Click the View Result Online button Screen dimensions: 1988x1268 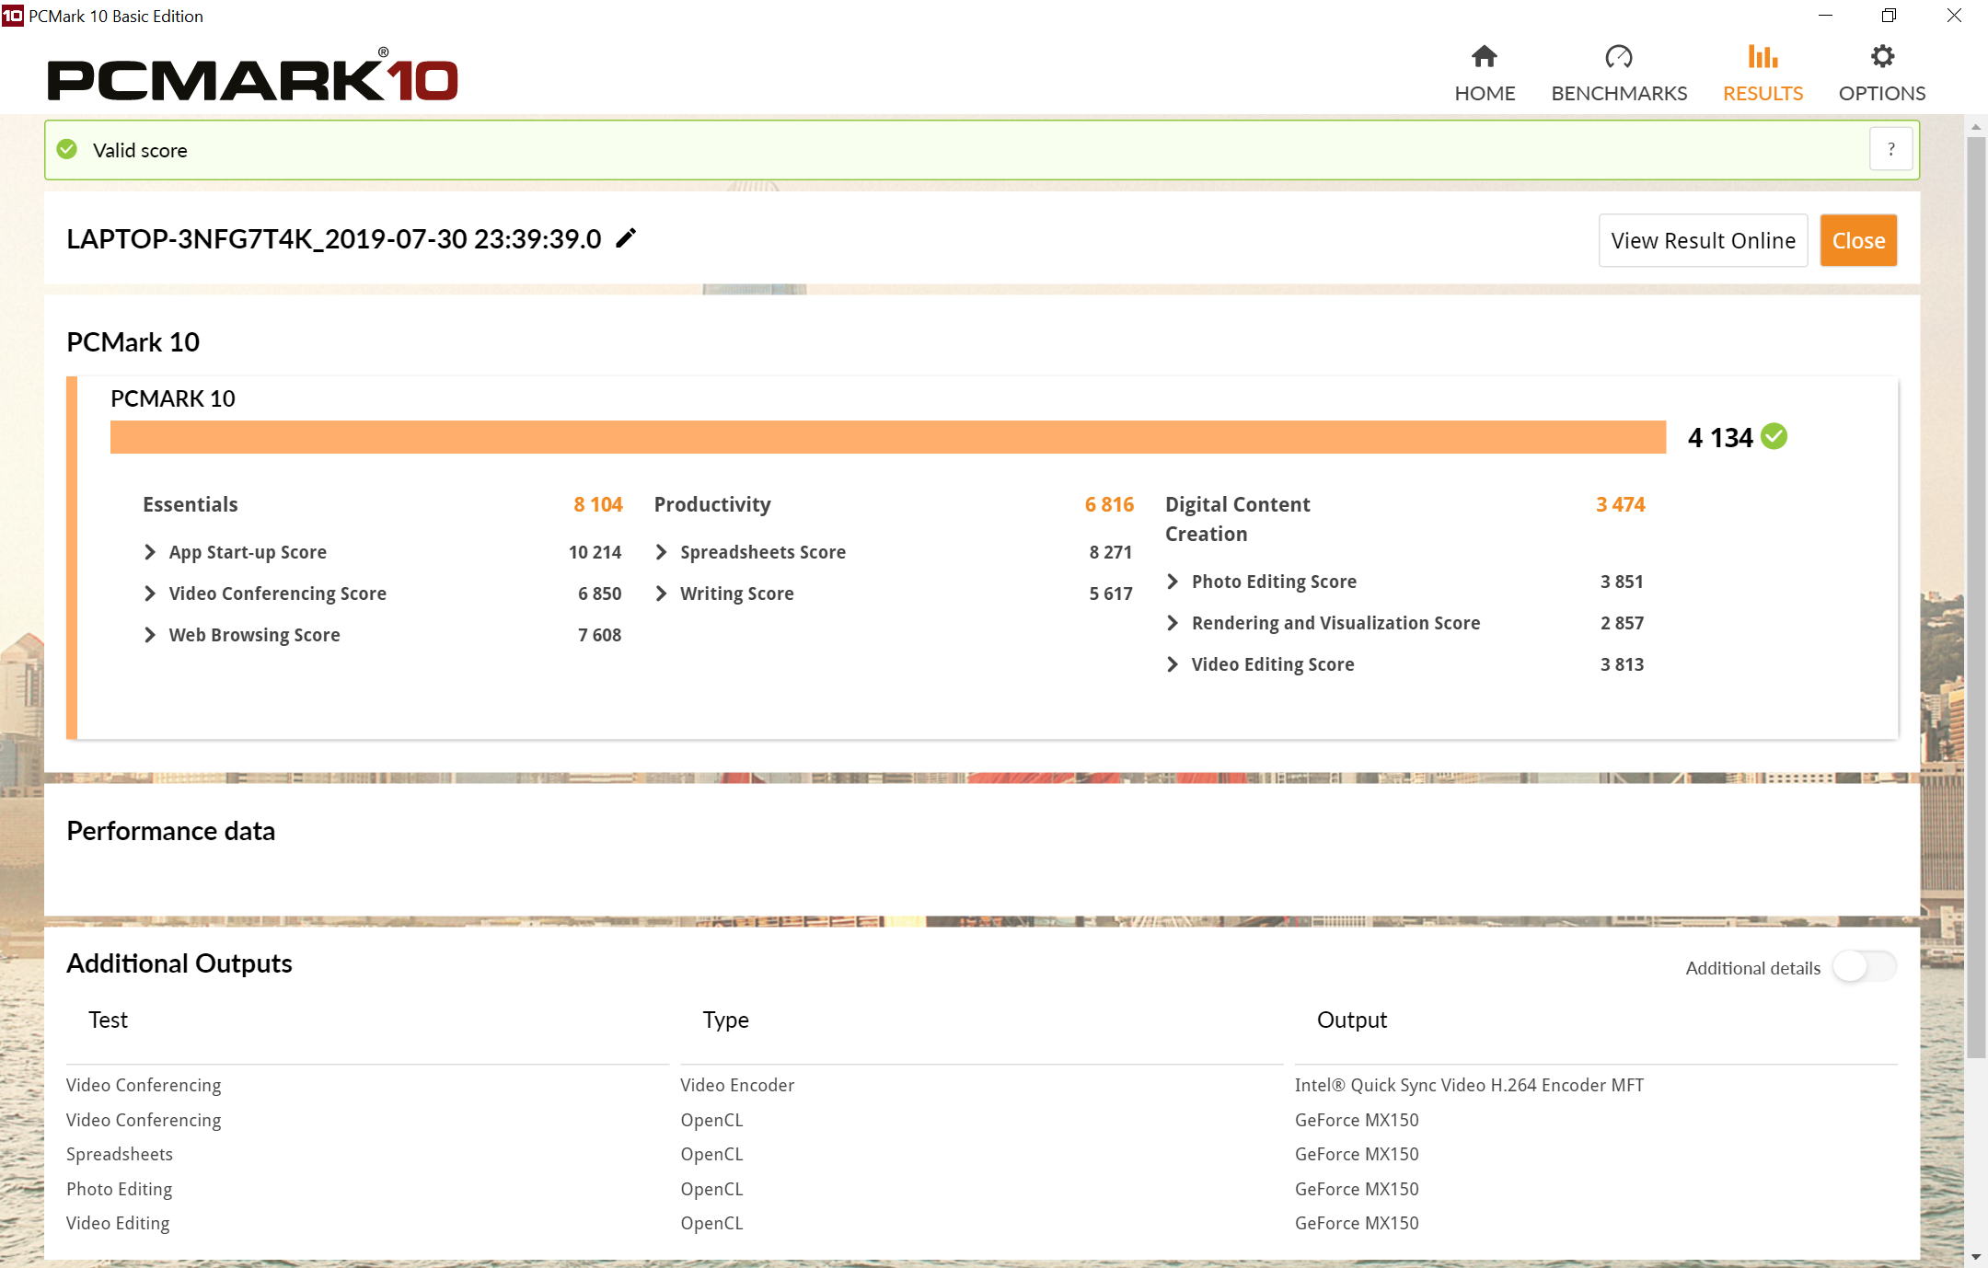[x=1703, y=240]
